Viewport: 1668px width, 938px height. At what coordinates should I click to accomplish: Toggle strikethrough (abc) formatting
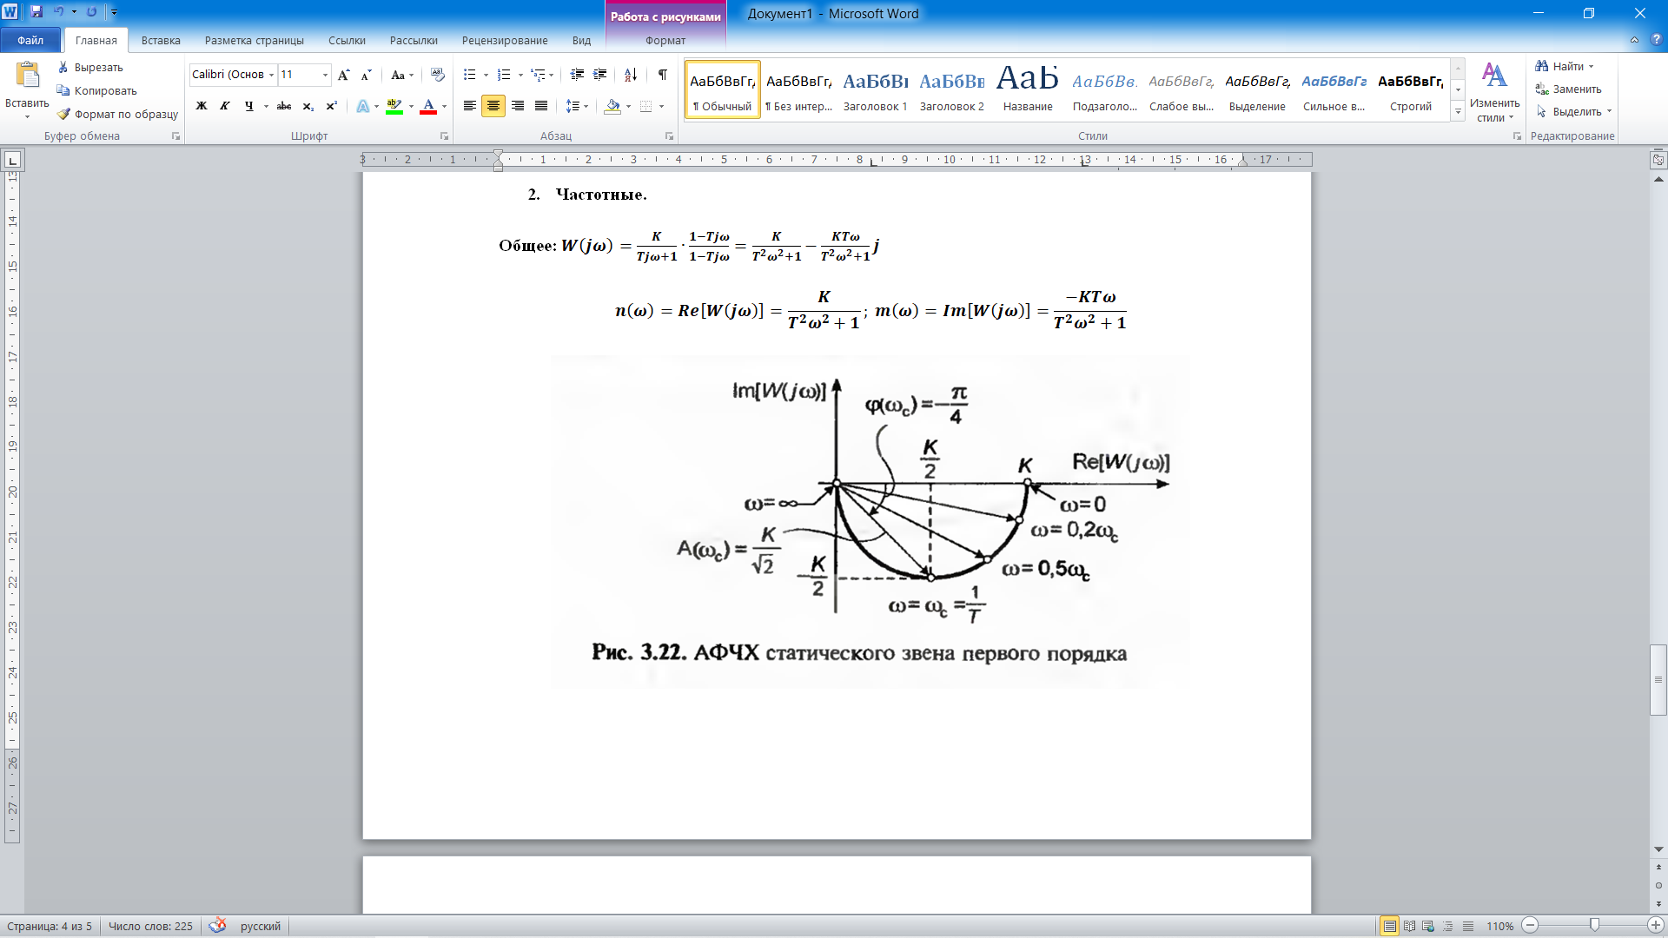coord(284,106)
